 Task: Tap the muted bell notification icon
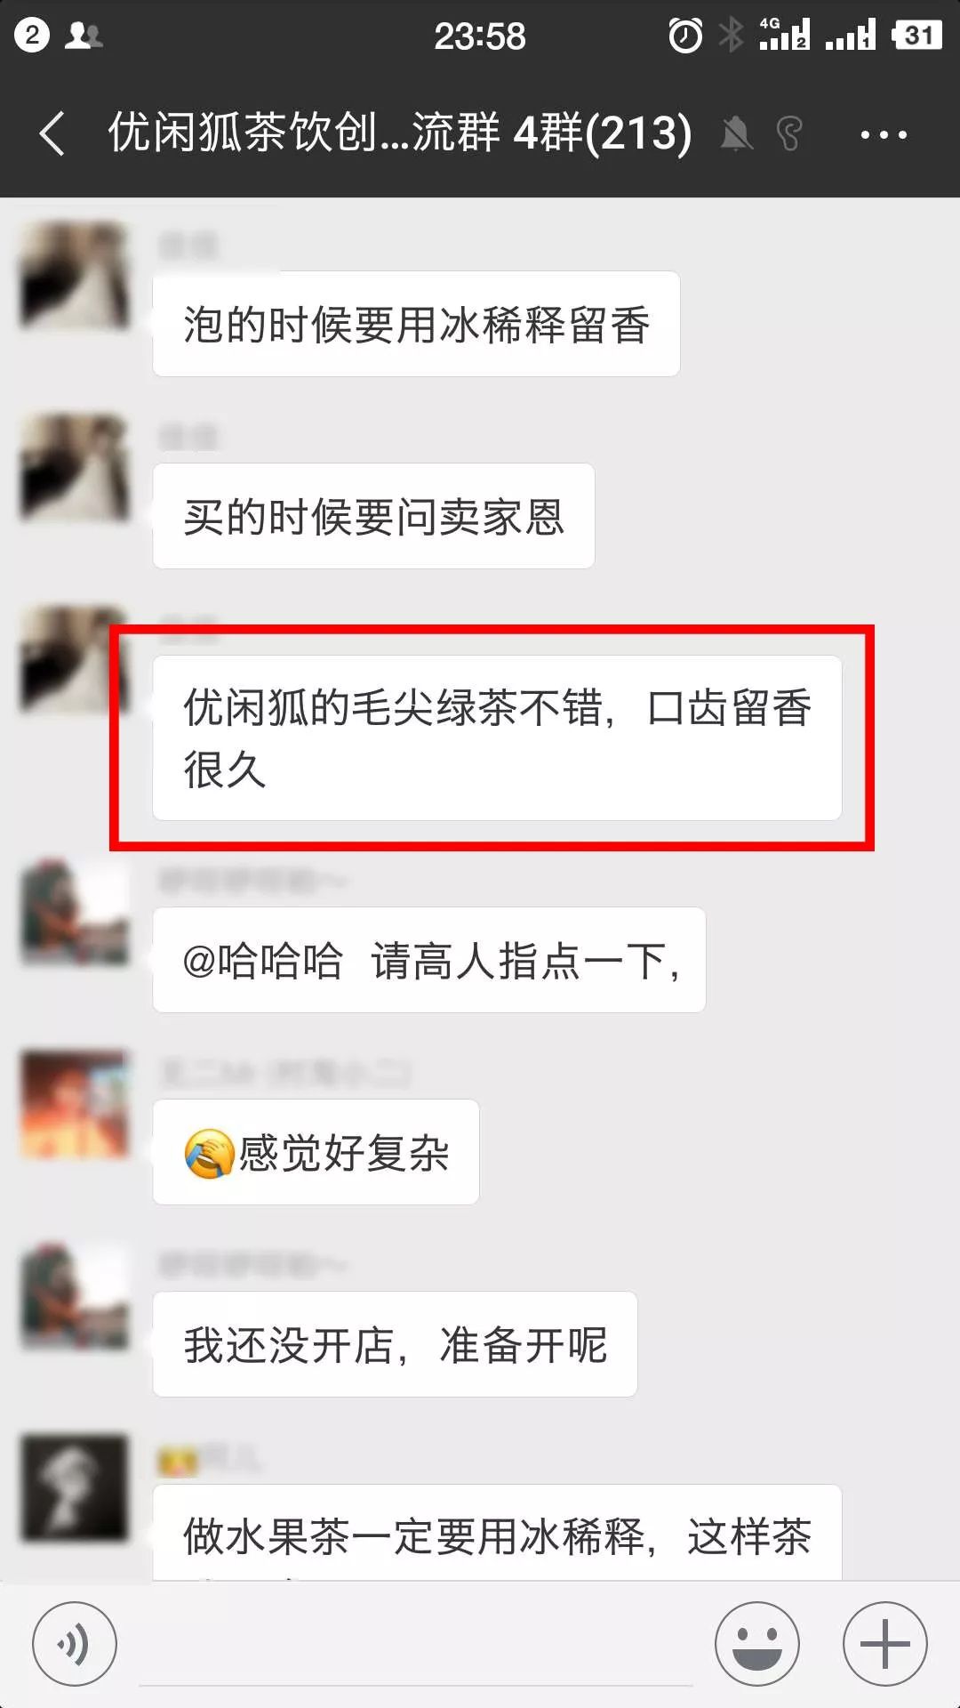coord(736,134)
